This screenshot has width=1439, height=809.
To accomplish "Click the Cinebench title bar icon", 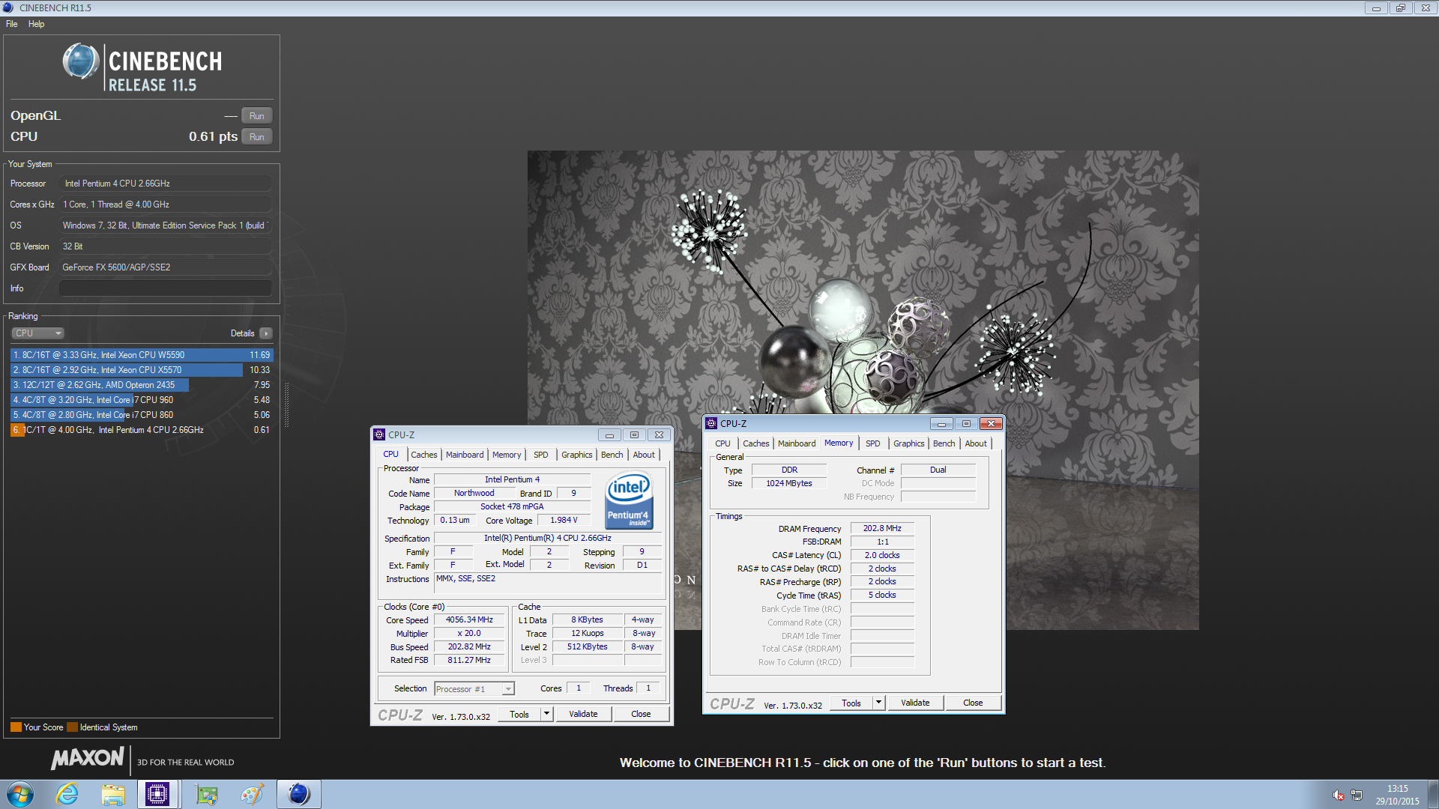I will 8,7.
